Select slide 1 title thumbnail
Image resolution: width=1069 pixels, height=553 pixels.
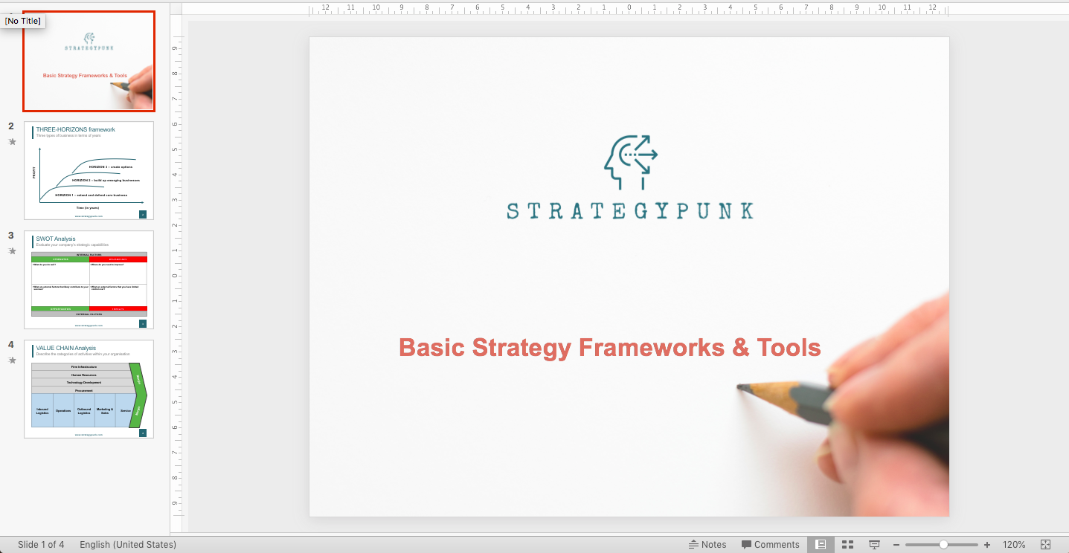89,61
